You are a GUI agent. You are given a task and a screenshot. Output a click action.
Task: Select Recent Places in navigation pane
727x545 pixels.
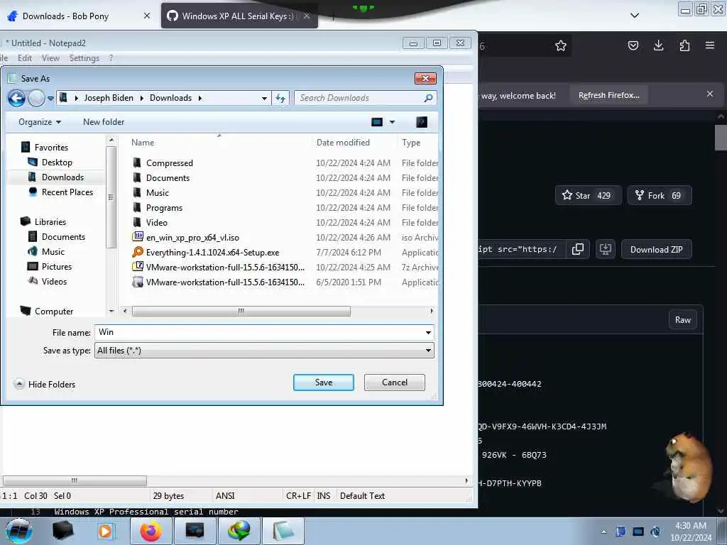[x=67, y=192]
